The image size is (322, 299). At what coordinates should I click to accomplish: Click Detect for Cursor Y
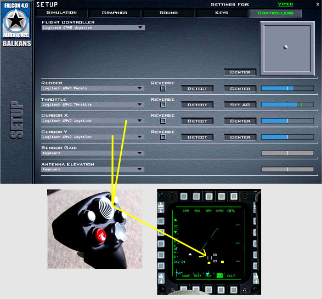coord(197,137)
